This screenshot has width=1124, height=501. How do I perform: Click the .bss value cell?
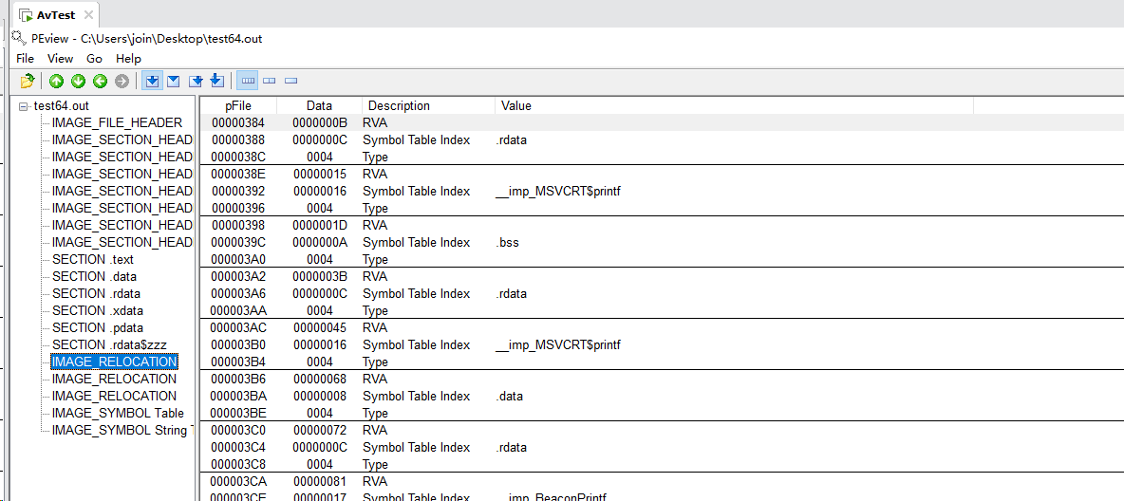click(508, 242)
